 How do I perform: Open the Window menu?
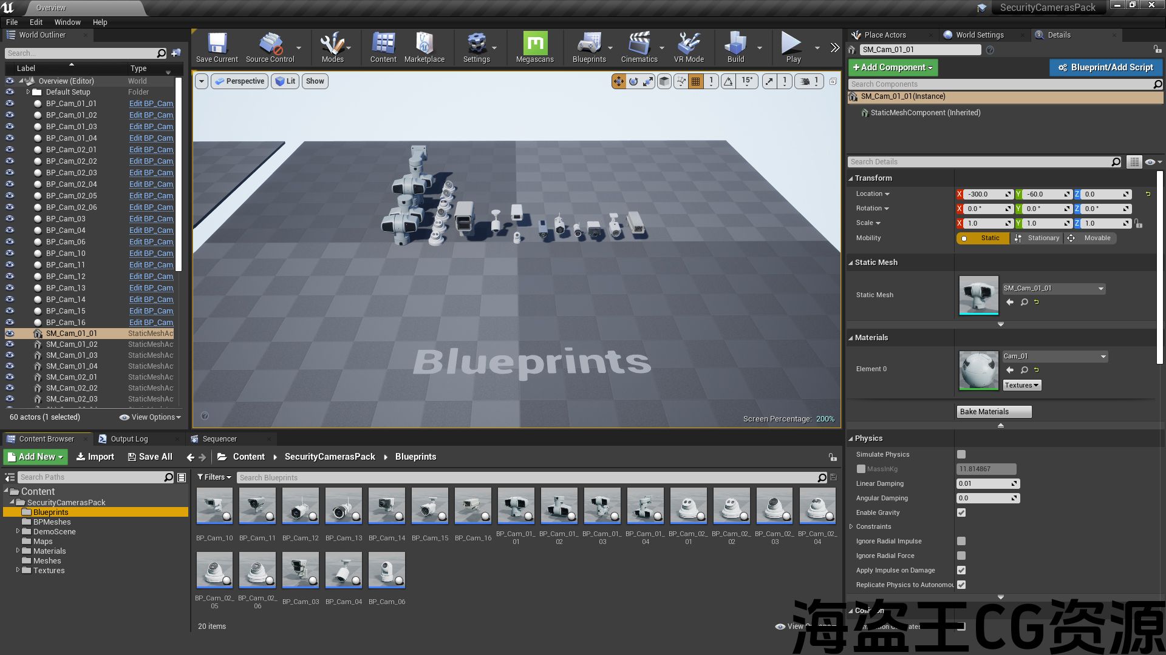pos(67,22)
